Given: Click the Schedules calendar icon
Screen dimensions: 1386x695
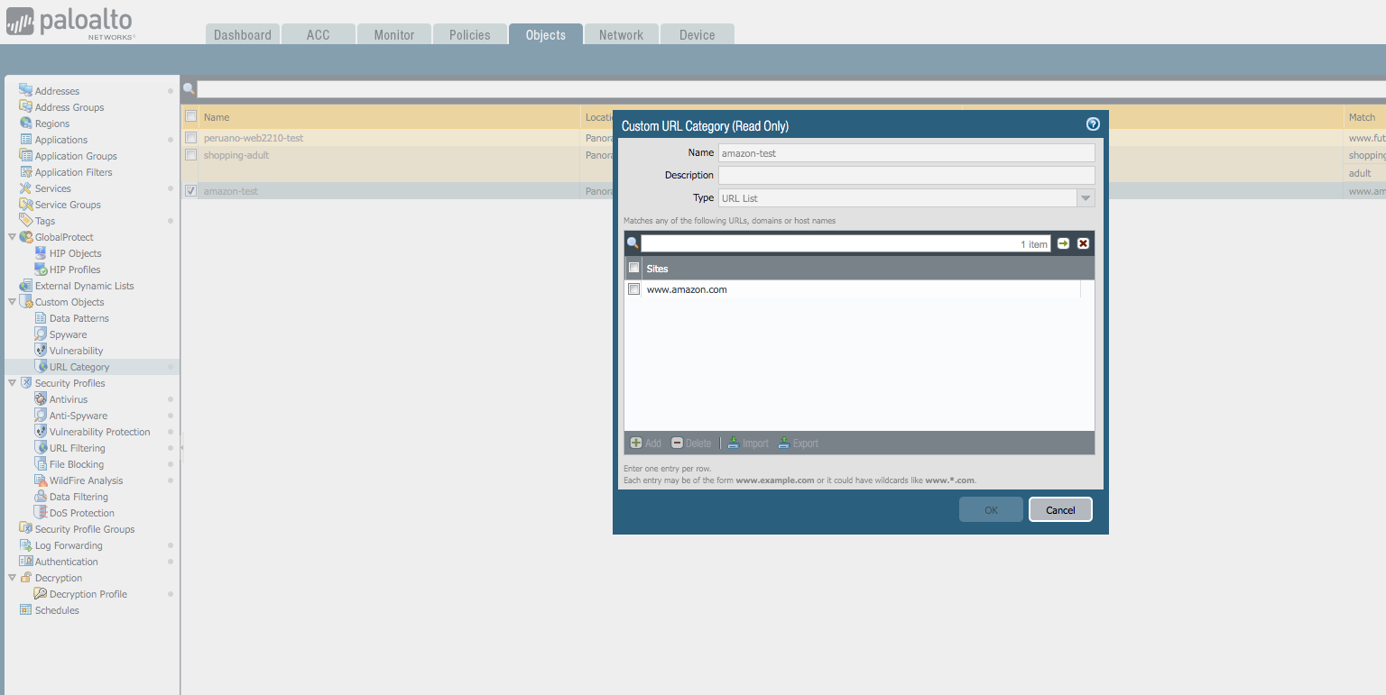Looking at the screenshot, I should tap(26, 609).
